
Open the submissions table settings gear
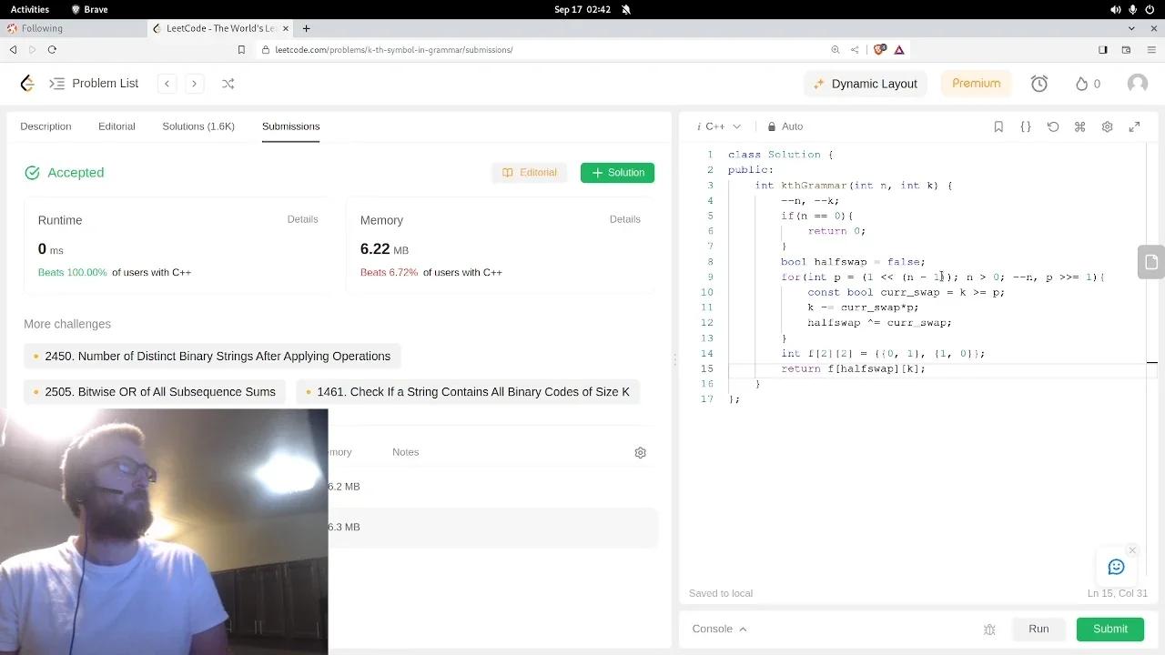(640, 452)
